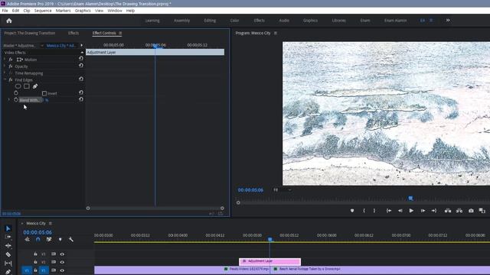This screenshot has width=490, height=275.
Task: Click the timeline playhead marker
Action: coord(270,239)
